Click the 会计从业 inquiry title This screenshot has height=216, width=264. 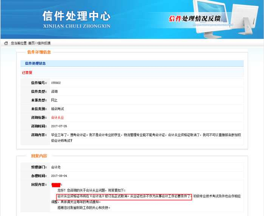[x=57, y=117]
